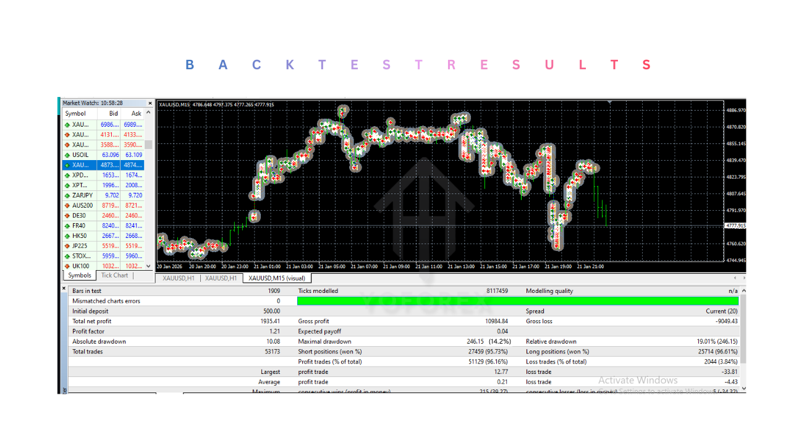The width and height of the screenshot is (791, 445).
Task: Click the green up-arrow icon beside HK50
Action: pos(66,235)
